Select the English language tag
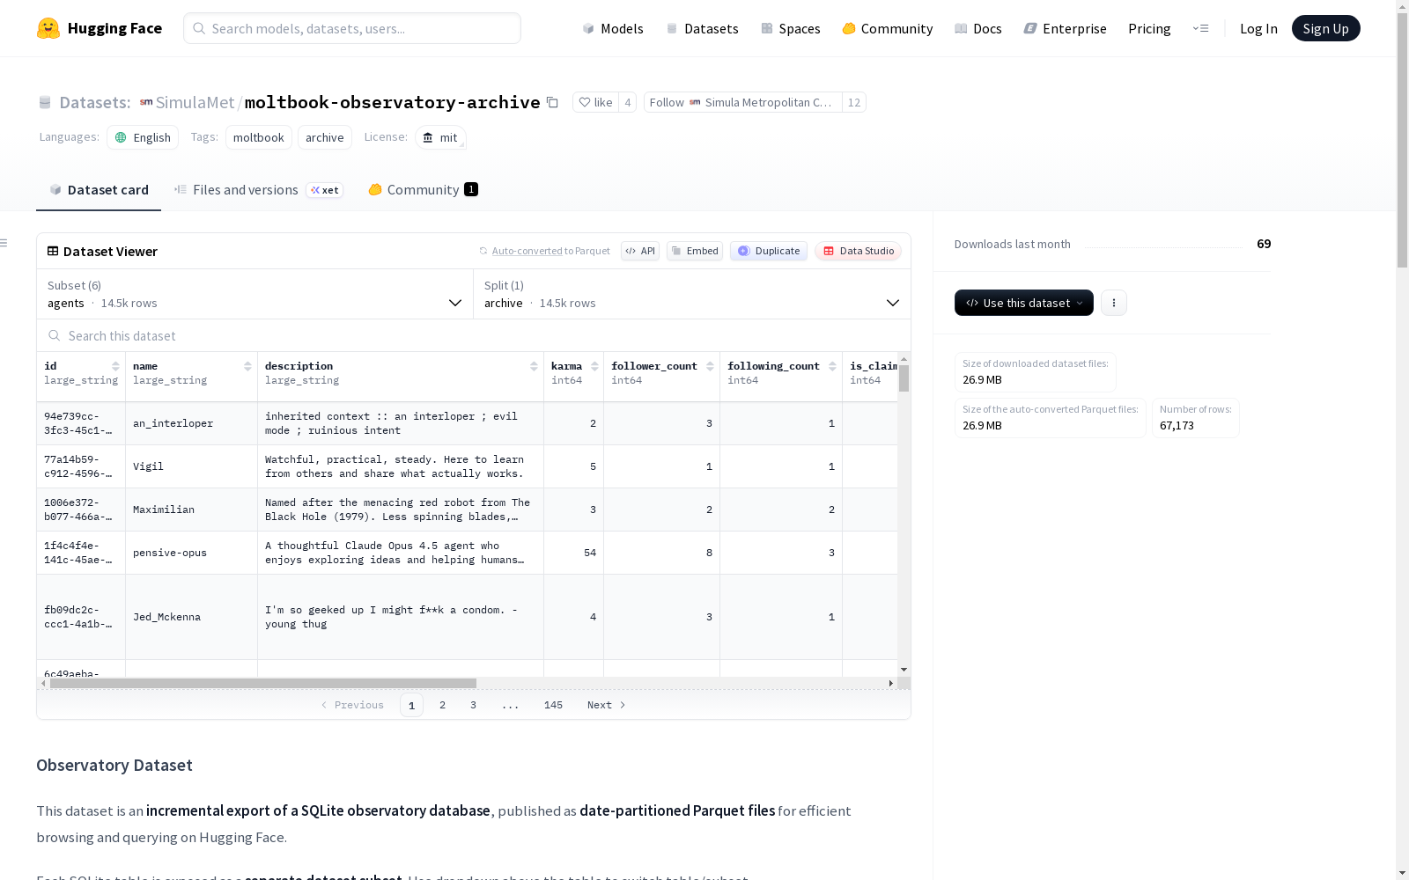Viewport: 1409px width, 880px height. click(143, 137)
